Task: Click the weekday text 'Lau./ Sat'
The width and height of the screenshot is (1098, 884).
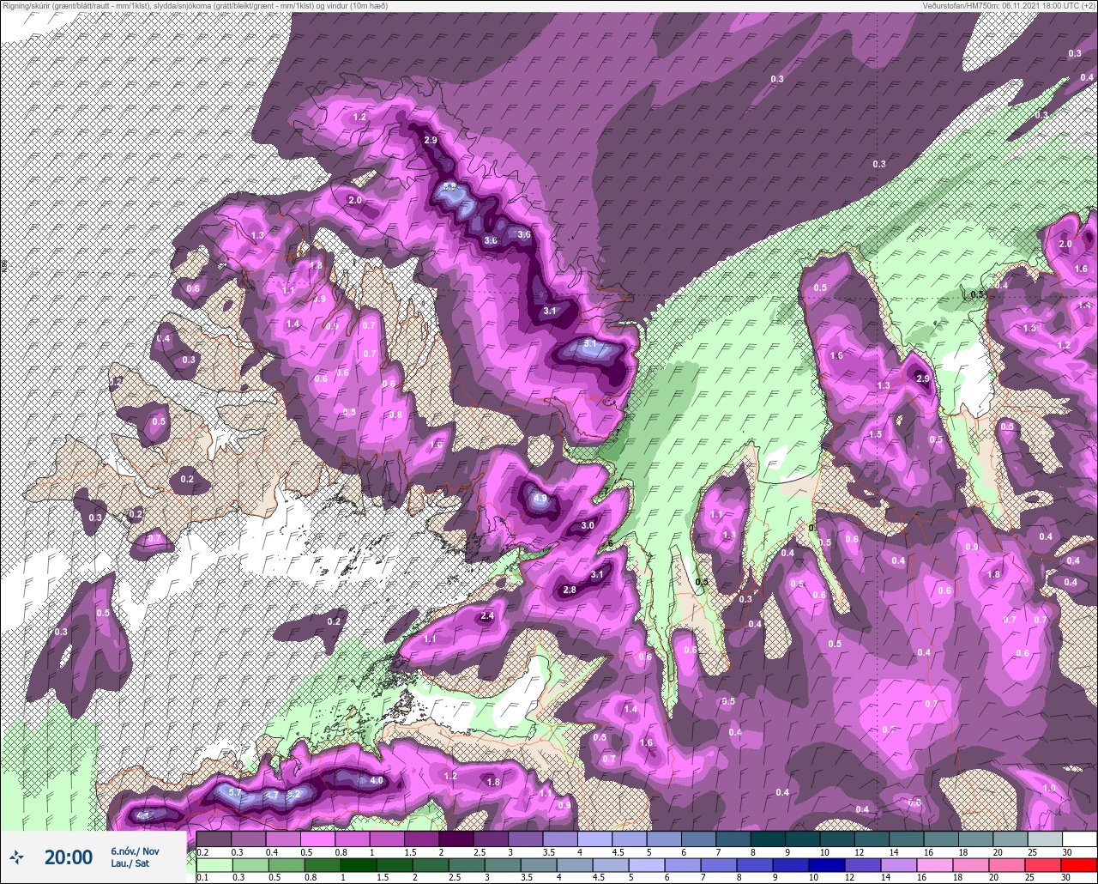Action: click(130, 863)
